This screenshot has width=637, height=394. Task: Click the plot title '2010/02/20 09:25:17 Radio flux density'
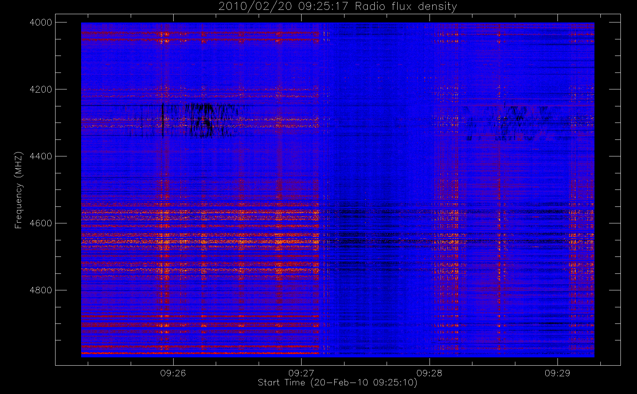pos(338,7)
